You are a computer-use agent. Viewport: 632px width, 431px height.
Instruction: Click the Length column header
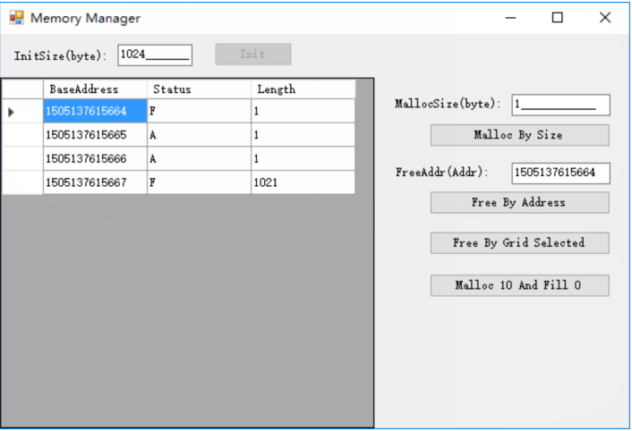pyautogui.click(x=303, y=89)
